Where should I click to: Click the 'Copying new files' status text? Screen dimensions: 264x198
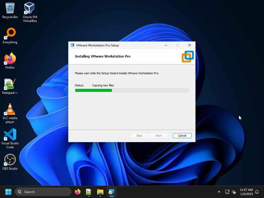click(x=103, y=85)
